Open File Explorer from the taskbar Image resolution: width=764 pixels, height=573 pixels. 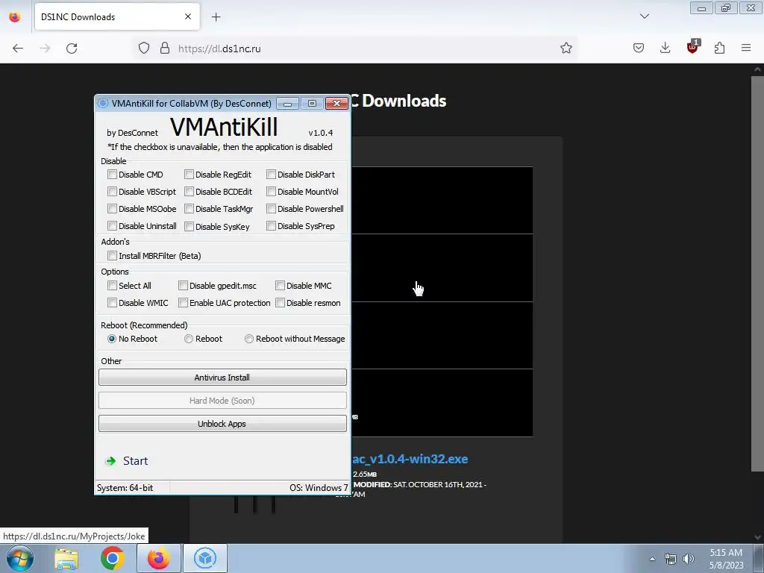point(66,558)
